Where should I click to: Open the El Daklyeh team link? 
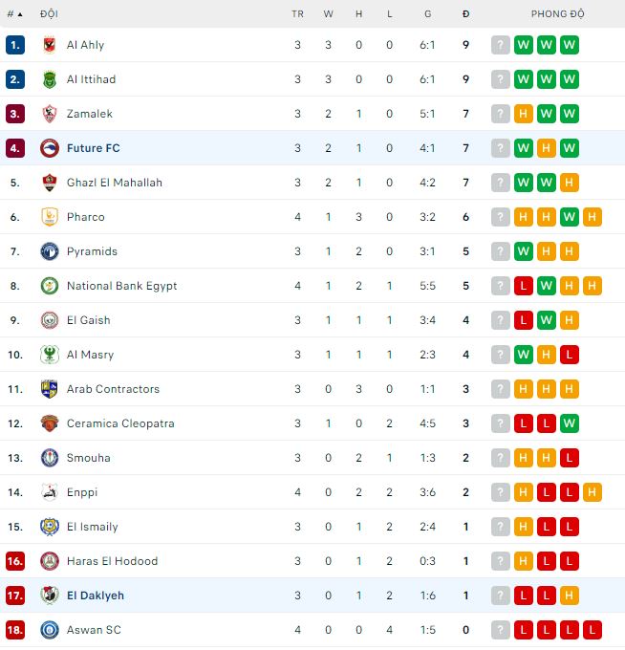[x=95, y=596]
